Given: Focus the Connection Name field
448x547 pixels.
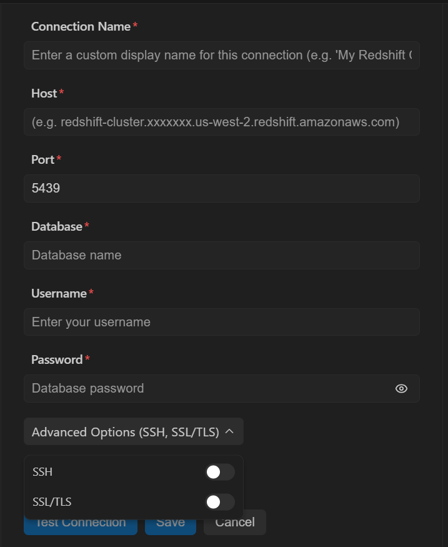Looking at the screenshot, I should click(222, 55).
